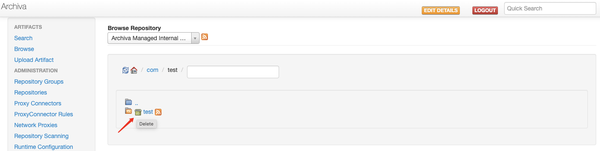Open Upload Artifact page

[34, 60]
